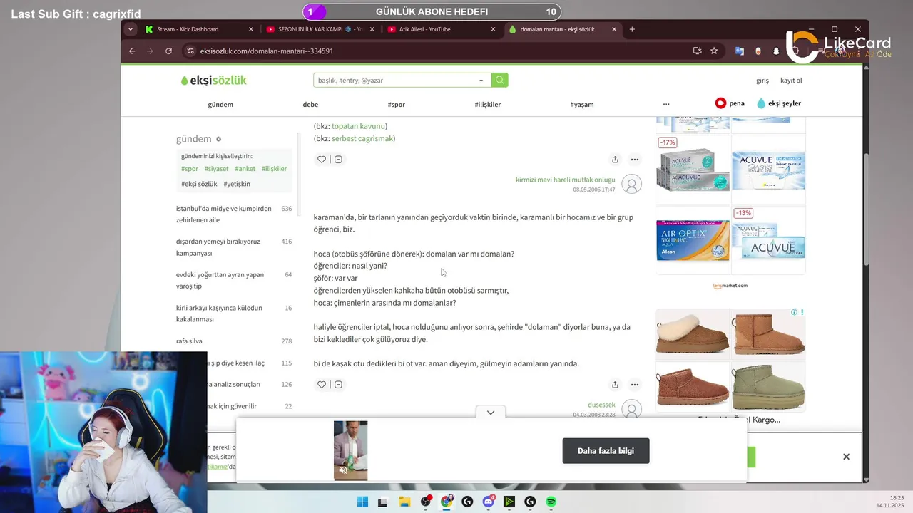913x513 pixels.
Task: Select the #ilişkiler channel in top menu
Action: coord(488,105)
